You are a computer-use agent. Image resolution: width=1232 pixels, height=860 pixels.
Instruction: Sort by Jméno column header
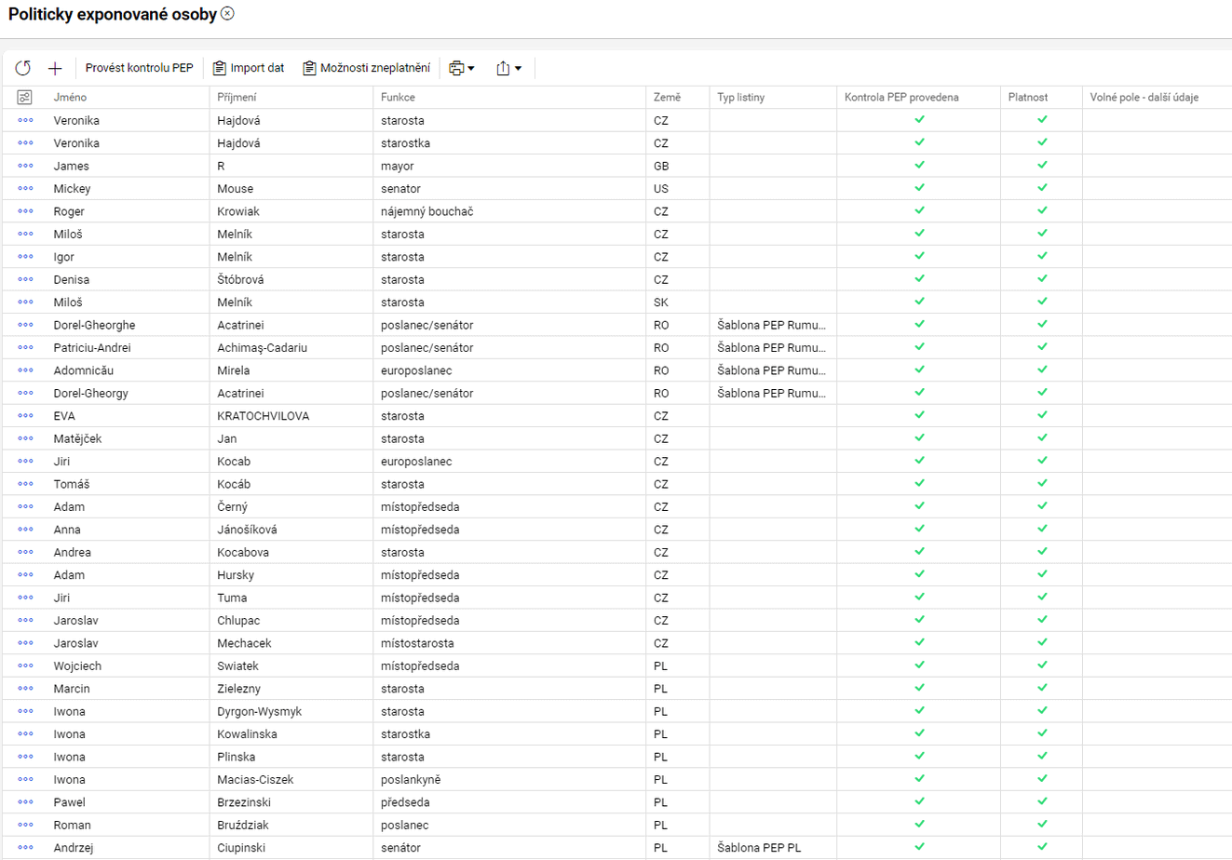pyautogui.click(x=70, y=97)
